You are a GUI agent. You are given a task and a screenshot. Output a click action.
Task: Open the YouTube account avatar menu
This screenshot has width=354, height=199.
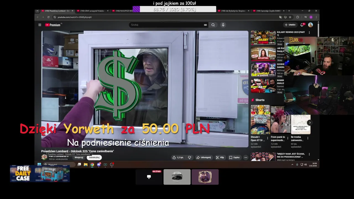click(x=311, y=25)
